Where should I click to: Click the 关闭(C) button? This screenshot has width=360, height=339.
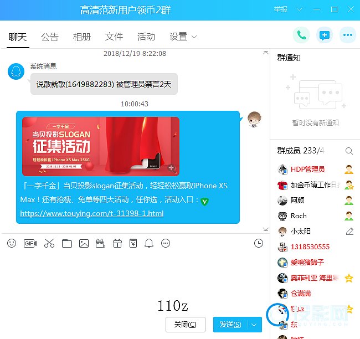click(x=186, y=325)
